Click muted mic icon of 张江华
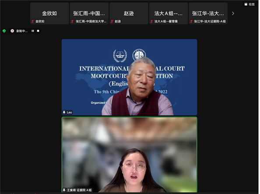This screenshot has width=260, height=194. pyautogui.click(x=191, y=21)
